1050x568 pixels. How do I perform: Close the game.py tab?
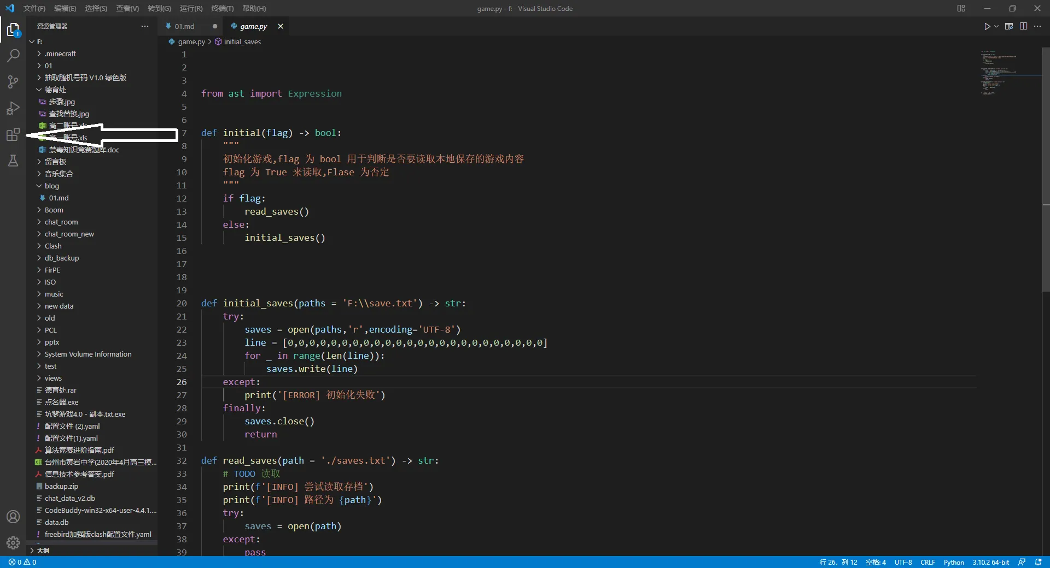(281, 26)
